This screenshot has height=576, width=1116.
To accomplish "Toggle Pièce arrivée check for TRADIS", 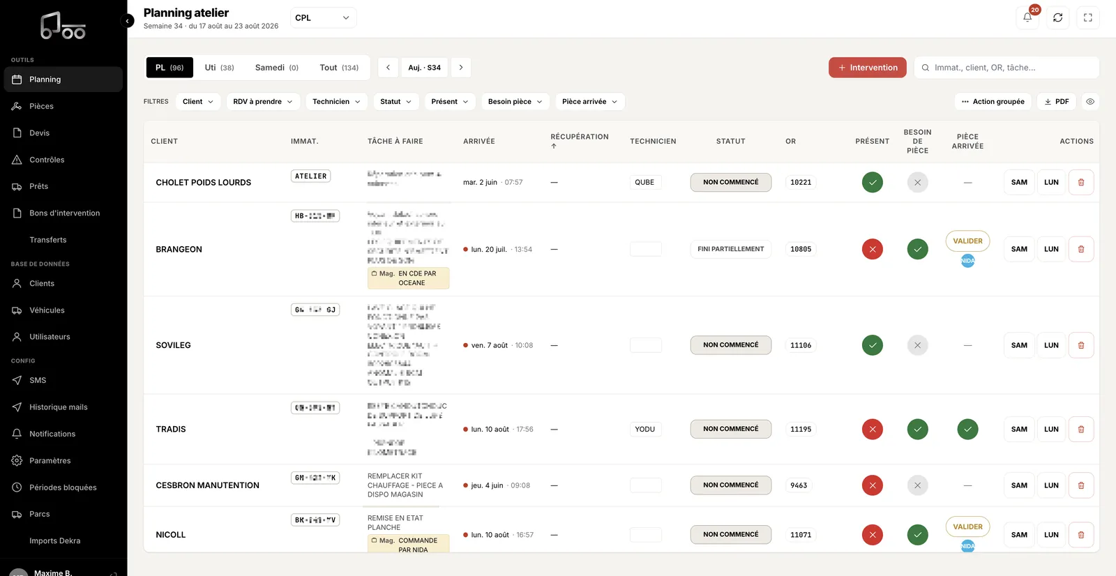I will tap(967, 430).
